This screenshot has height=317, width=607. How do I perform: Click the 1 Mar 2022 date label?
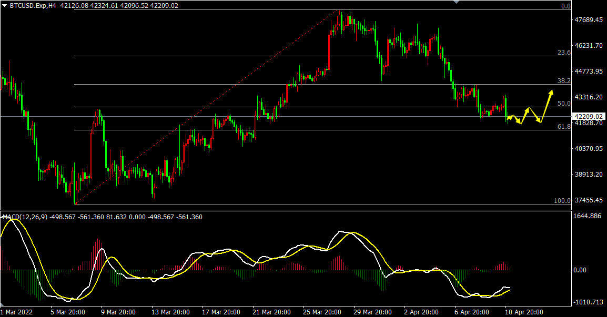click(x=18, y=312)
